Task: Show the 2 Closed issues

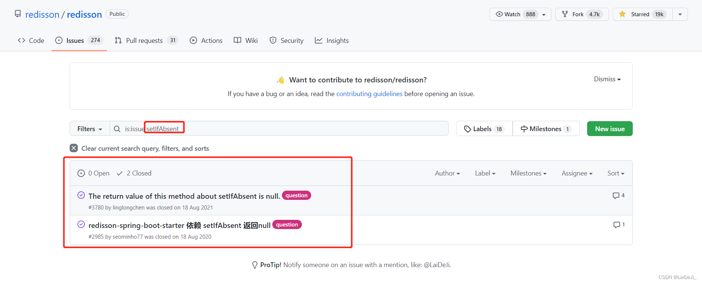Action: click(x=134, y=173)
